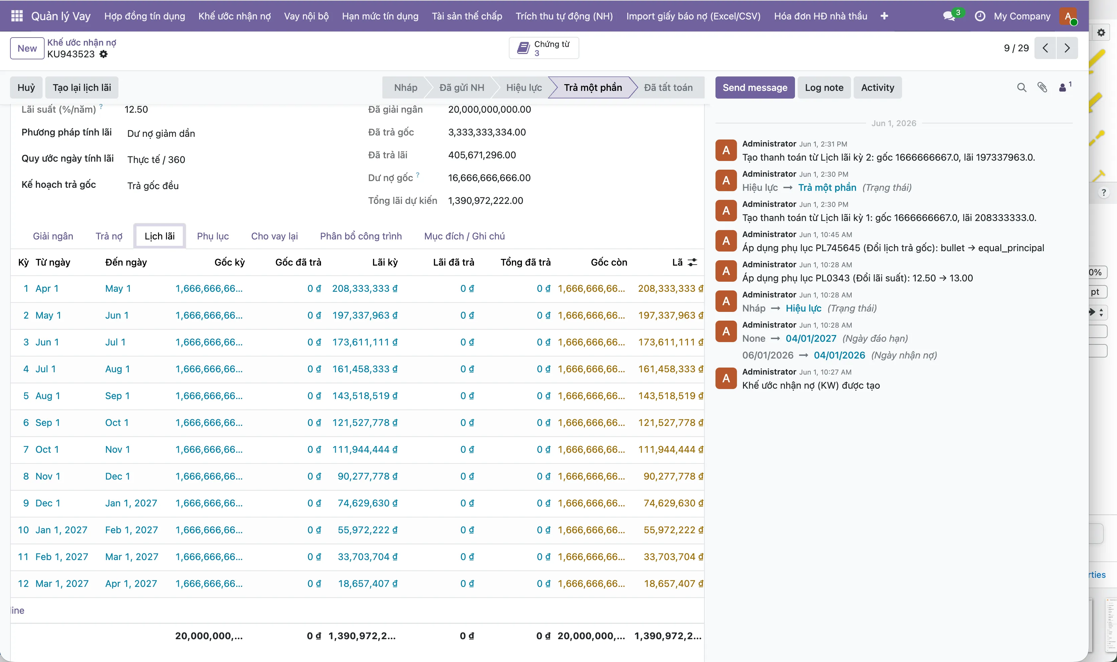
Task: Switch to the Phụ lục tab
Action: pyautogui.click(x=213, y=236)
